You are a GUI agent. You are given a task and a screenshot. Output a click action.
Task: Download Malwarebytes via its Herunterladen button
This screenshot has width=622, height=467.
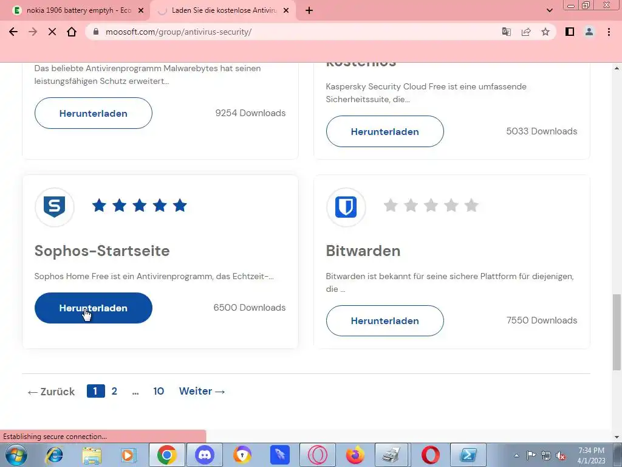pyautogui.click(x=93, y=113)
